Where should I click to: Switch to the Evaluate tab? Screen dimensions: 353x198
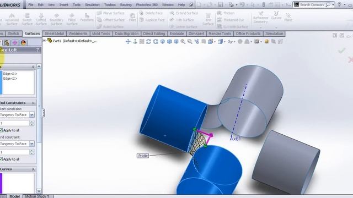tap(176, 34)
